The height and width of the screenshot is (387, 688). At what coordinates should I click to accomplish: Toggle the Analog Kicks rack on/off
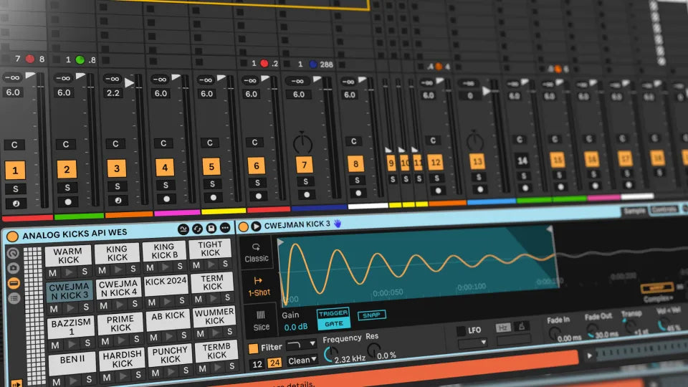[12, 236]
